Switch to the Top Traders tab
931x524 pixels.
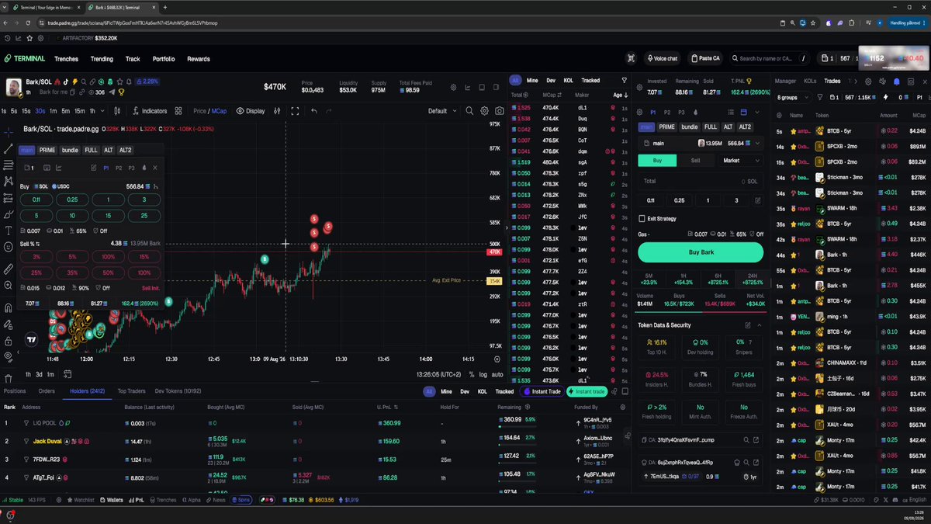coord(131,391)
